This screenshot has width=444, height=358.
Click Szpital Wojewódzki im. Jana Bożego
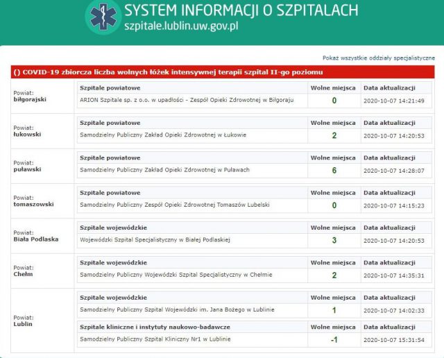(x=177, y=309)
